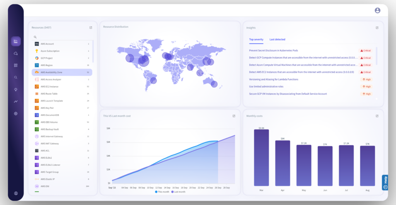
Task: Click the GCP Project logo icon
Action: [37, 58]
